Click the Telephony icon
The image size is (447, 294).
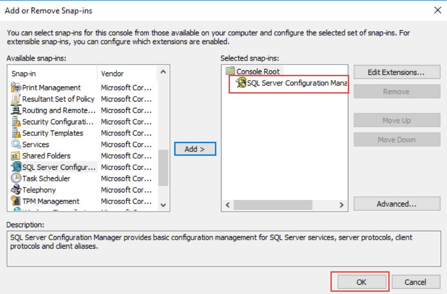point(16,190)
